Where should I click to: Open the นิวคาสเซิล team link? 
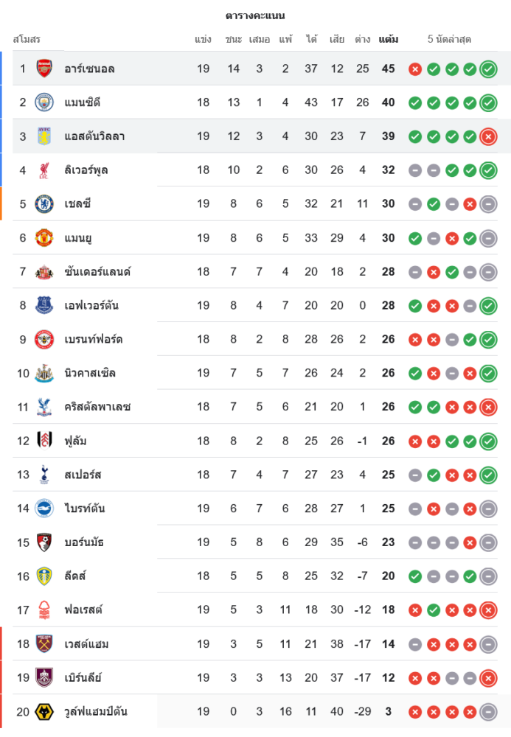pos(90,373)
